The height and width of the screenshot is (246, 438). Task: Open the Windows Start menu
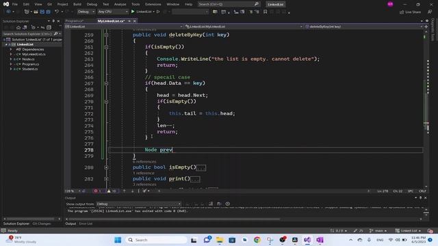pyautogui.click(x=118, y=240)
